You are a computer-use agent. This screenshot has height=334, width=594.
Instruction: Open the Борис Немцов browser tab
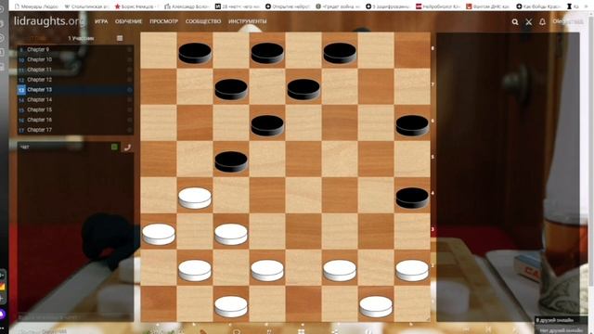136,6
